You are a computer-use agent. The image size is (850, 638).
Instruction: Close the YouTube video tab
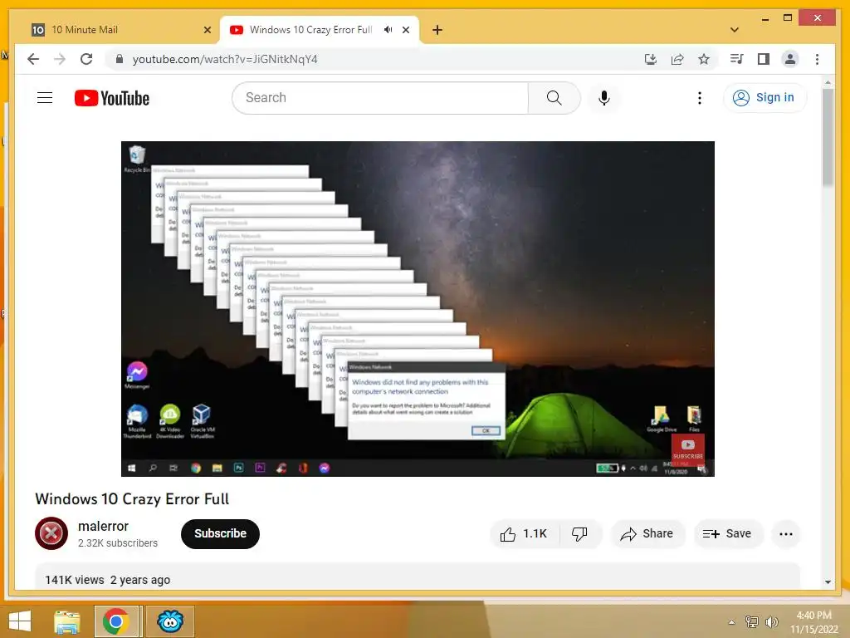click(x=405, y=30)
